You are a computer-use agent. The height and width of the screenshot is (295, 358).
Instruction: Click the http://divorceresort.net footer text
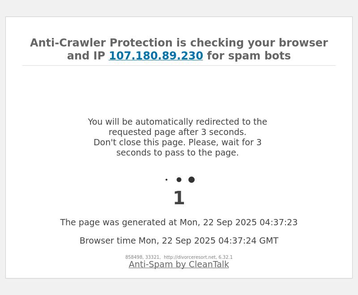click(190, 257)
